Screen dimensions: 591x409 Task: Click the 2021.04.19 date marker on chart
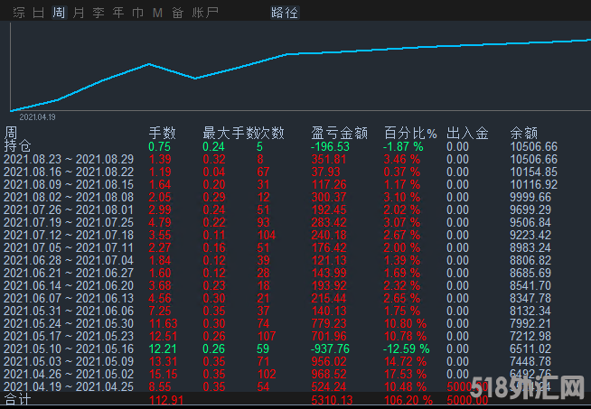click(37, 116)
